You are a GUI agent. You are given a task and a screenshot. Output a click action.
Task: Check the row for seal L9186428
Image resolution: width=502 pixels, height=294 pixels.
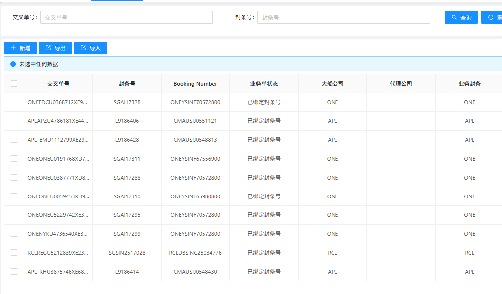point(14,140)
